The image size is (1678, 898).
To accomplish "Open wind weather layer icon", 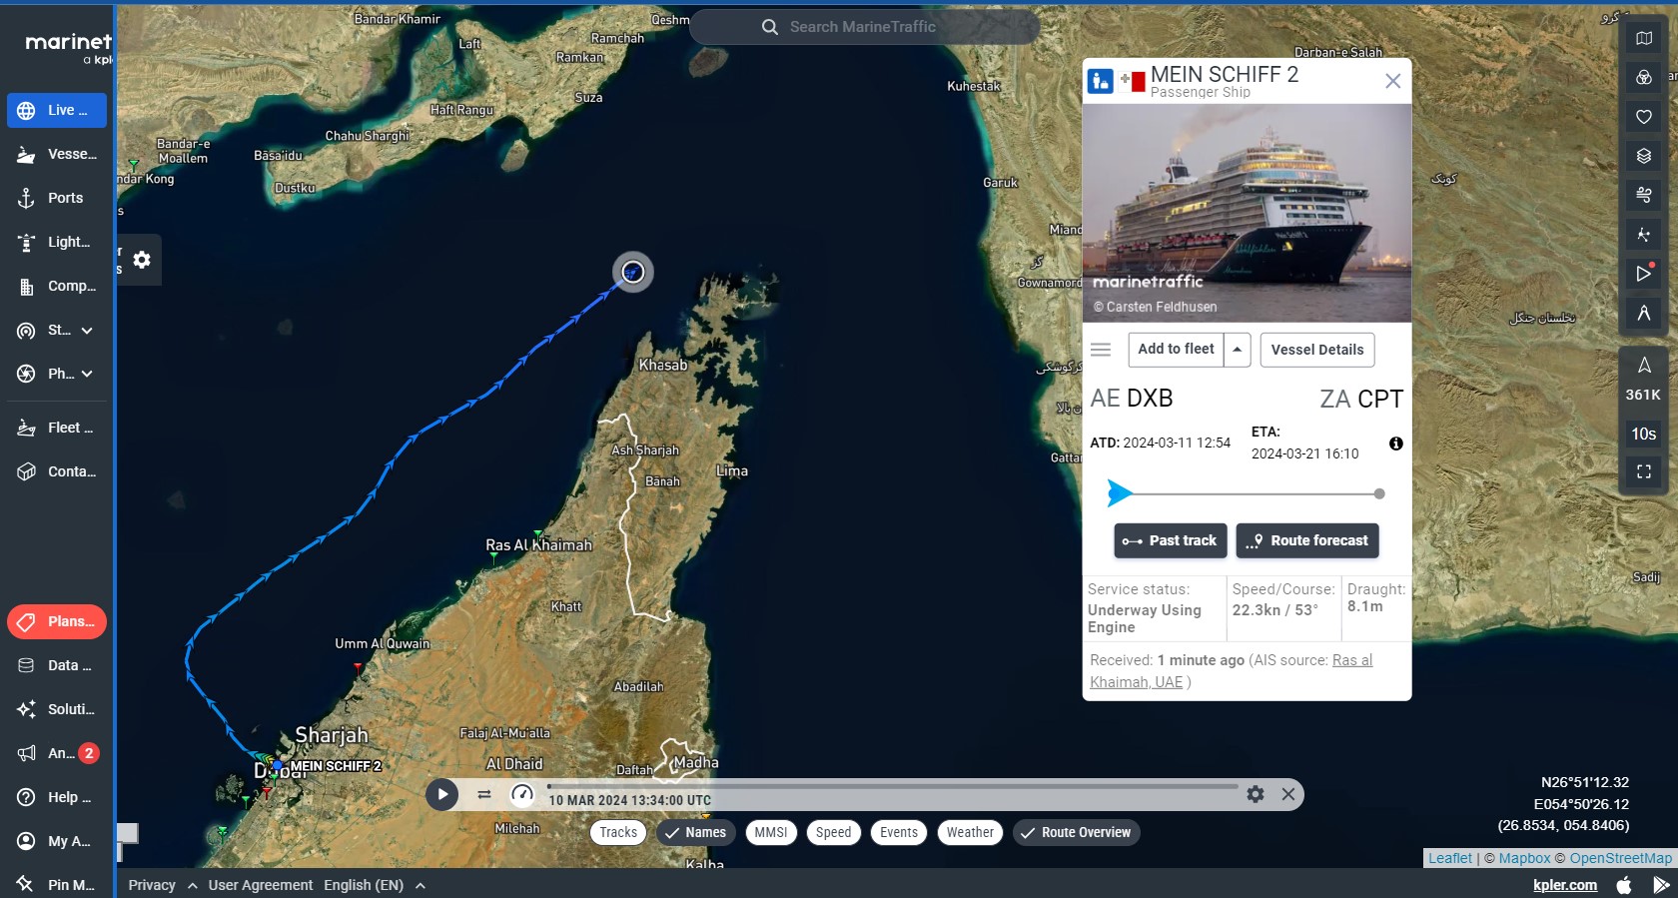I will [x=1643, y=195].
